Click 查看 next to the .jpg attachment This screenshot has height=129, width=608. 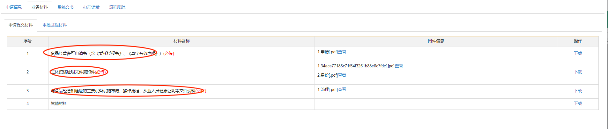pos(399,66)
